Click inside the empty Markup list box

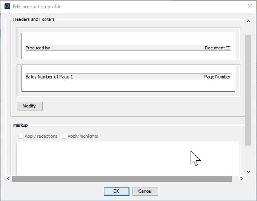(113, 158)
